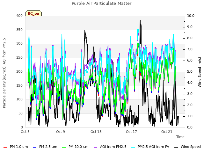Click the 300 left axis tick label

click(x=19, y=44)
